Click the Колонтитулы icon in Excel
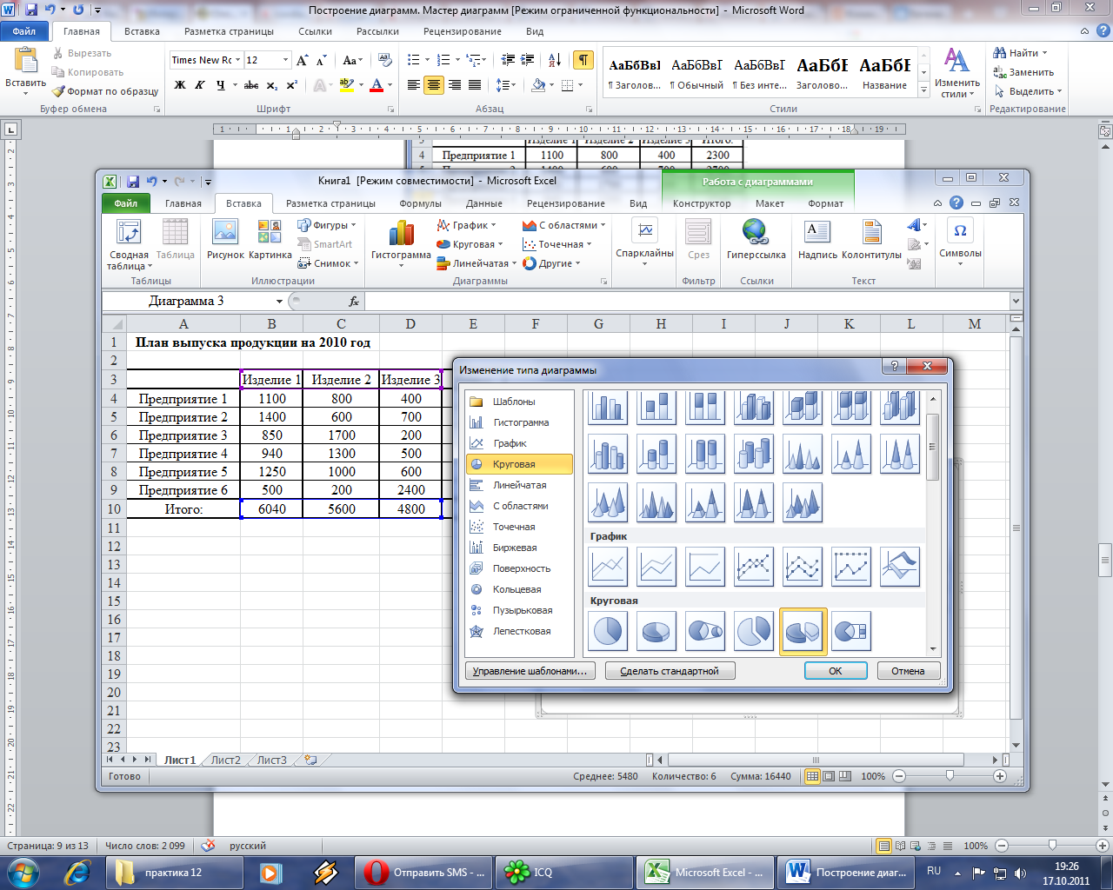Screen dimensions: 1113x890 [871, 239]
